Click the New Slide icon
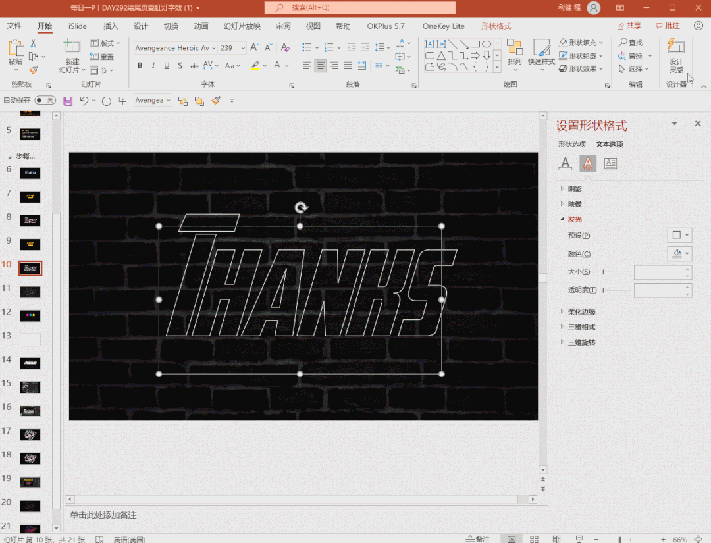The height and width of the screenshot is (543, 711). pyautogui.click(x=72, y=47)
